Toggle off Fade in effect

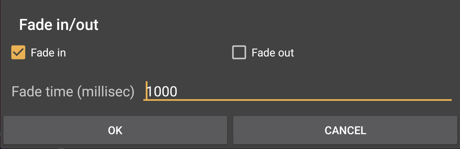click(18, 53)
